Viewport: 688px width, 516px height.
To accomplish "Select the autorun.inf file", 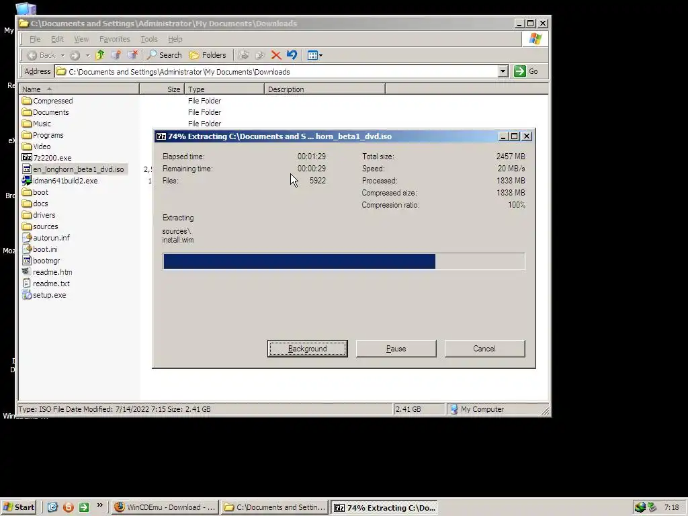I will pyautogui.click(x=46, y=238).
